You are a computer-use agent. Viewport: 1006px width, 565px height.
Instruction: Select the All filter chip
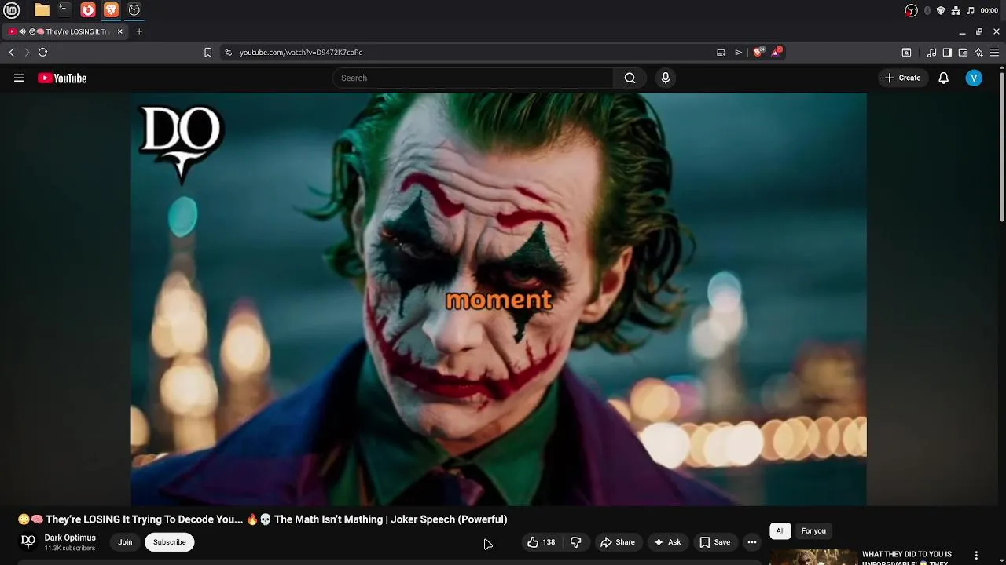(780, 531)
